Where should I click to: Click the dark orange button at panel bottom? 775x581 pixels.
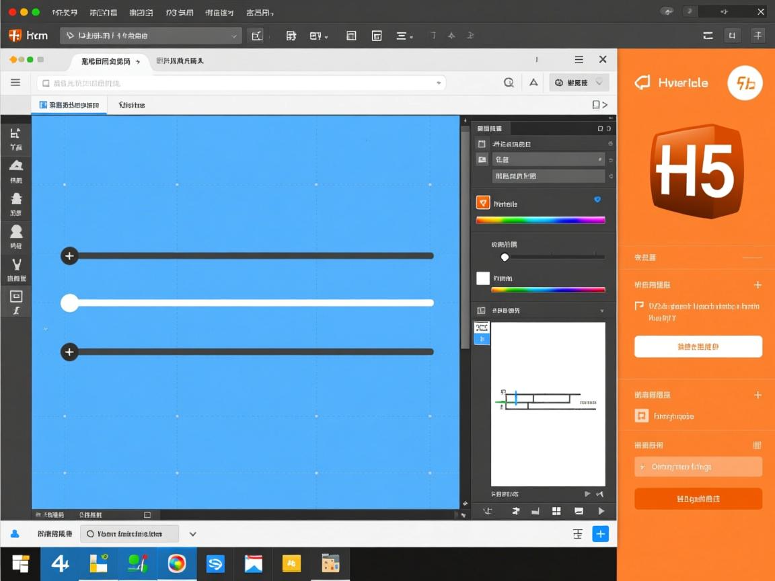pyautogui.click(x=698, y=499)
